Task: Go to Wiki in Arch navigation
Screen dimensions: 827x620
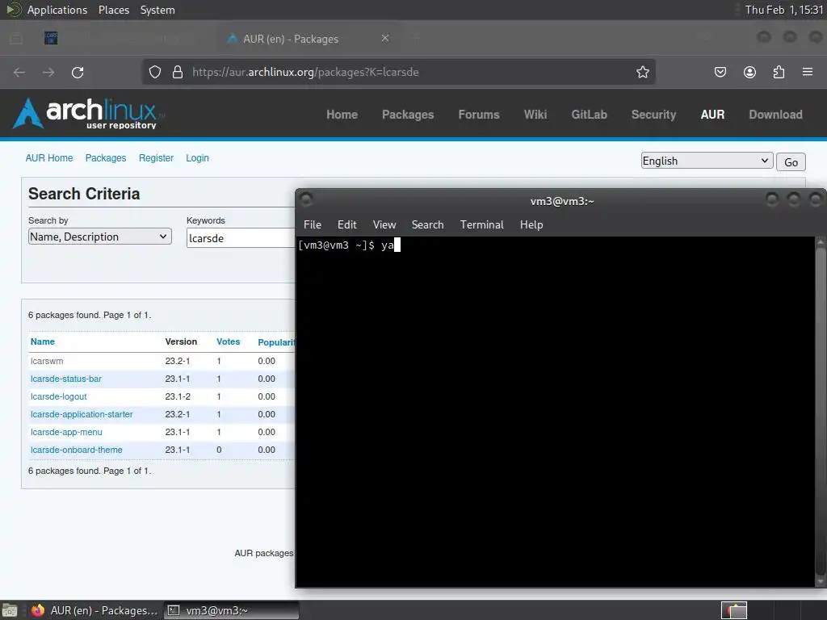Action: 535,115
